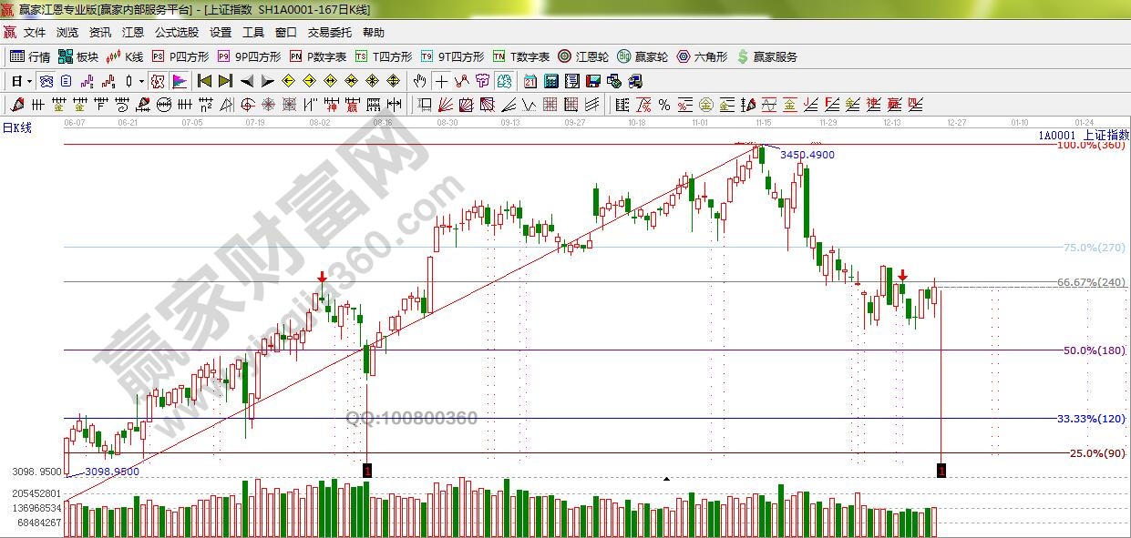Toggle the crosshair cursor mode

click(x=441, y=80)
